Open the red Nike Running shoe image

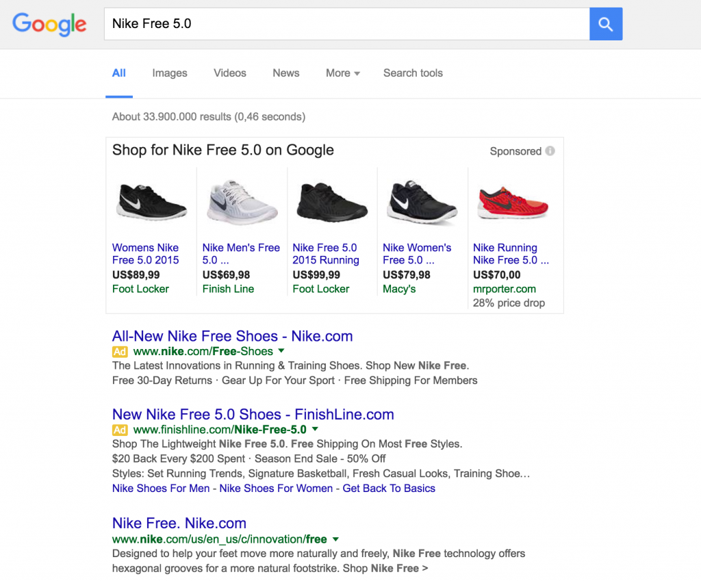[512, 203]
